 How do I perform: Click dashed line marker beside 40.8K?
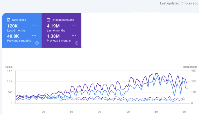[x=34, y=35]
